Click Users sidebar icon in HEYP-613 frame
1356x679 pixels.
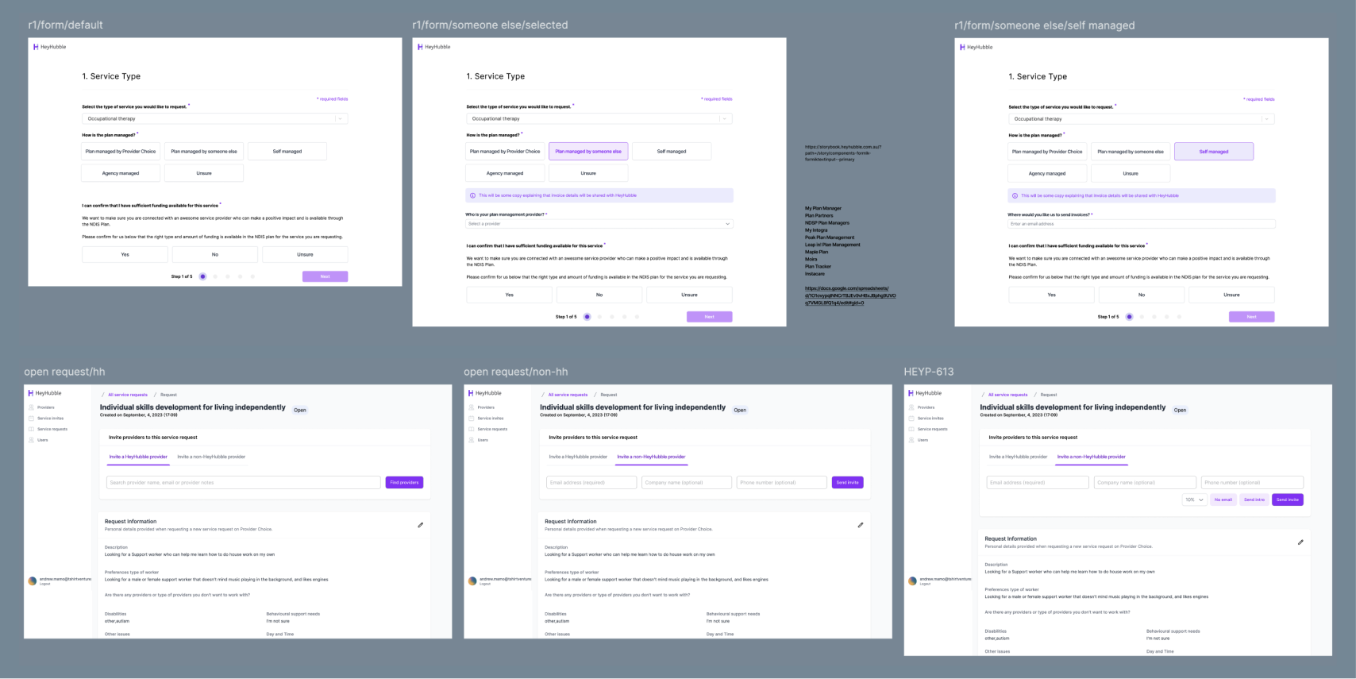tap(911, 440)
